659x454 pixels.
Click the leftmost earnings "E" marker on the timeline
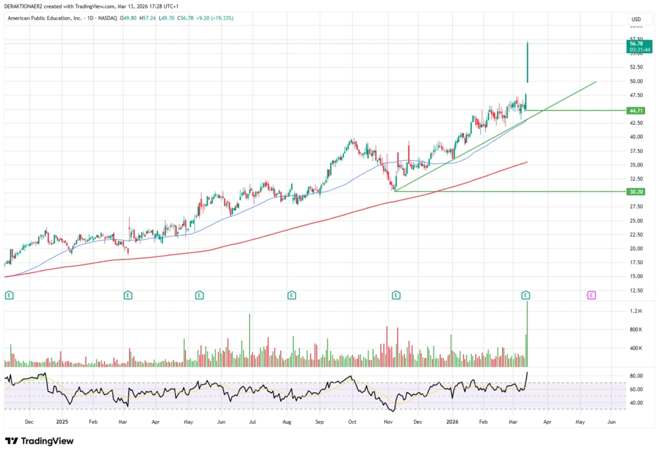click(x=9, y=295)
